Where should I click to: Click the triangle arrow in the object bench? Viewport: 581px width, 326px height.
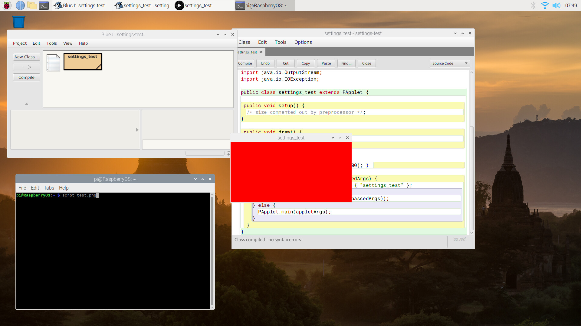137,130
